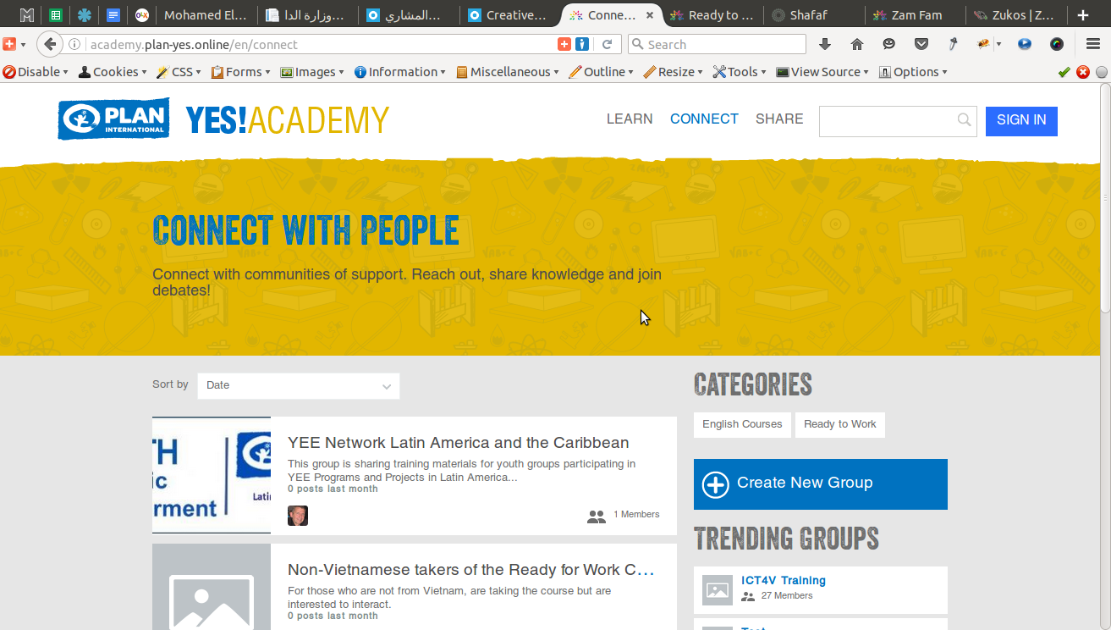Open the Images dropdown menu

[313, 72]
